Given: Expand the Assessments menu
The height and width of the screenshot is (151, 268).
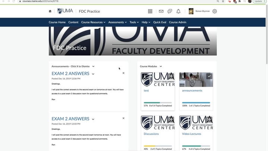Looking at the screenshot, I should click(117, 22).
